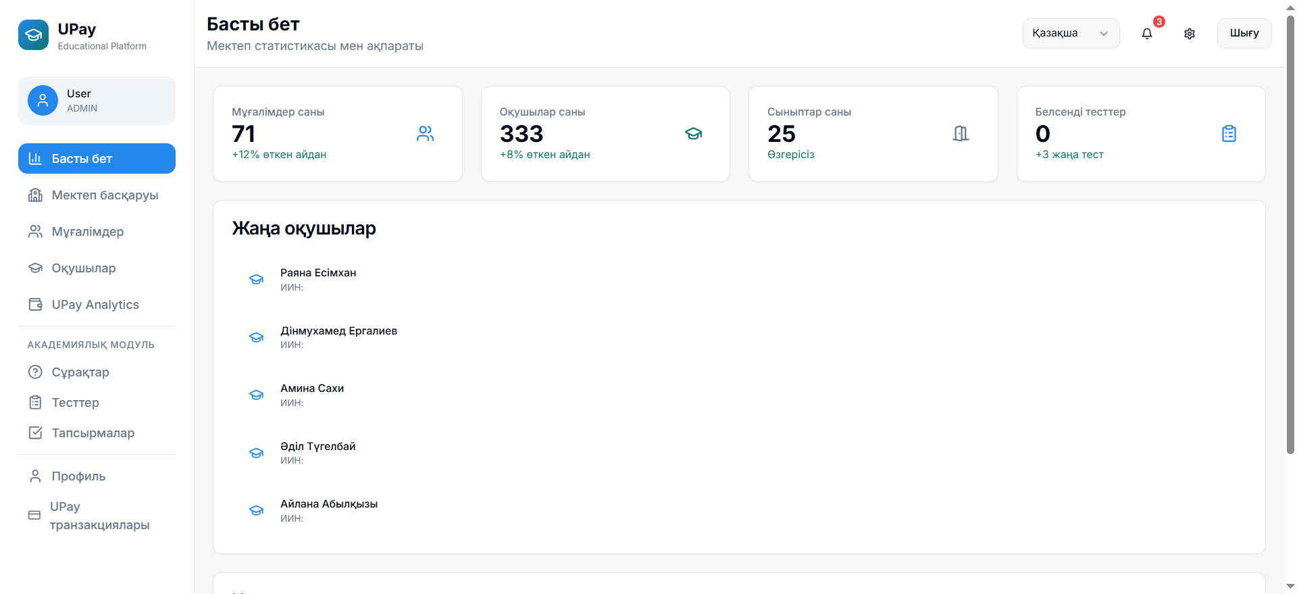Open Басты бет in the sidebar
This screenshot has height=594, width=1297.
(97, 158)
